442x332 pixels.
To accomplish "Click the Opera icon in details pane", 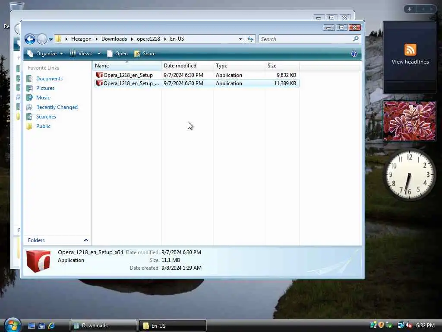I will point(38,261).
